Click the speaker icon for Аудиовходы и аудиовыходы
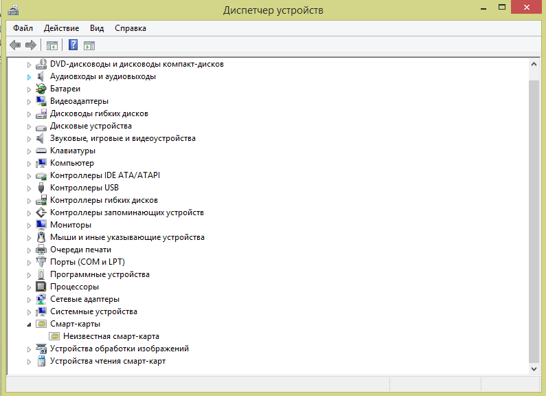 click(x=41, y=76)
